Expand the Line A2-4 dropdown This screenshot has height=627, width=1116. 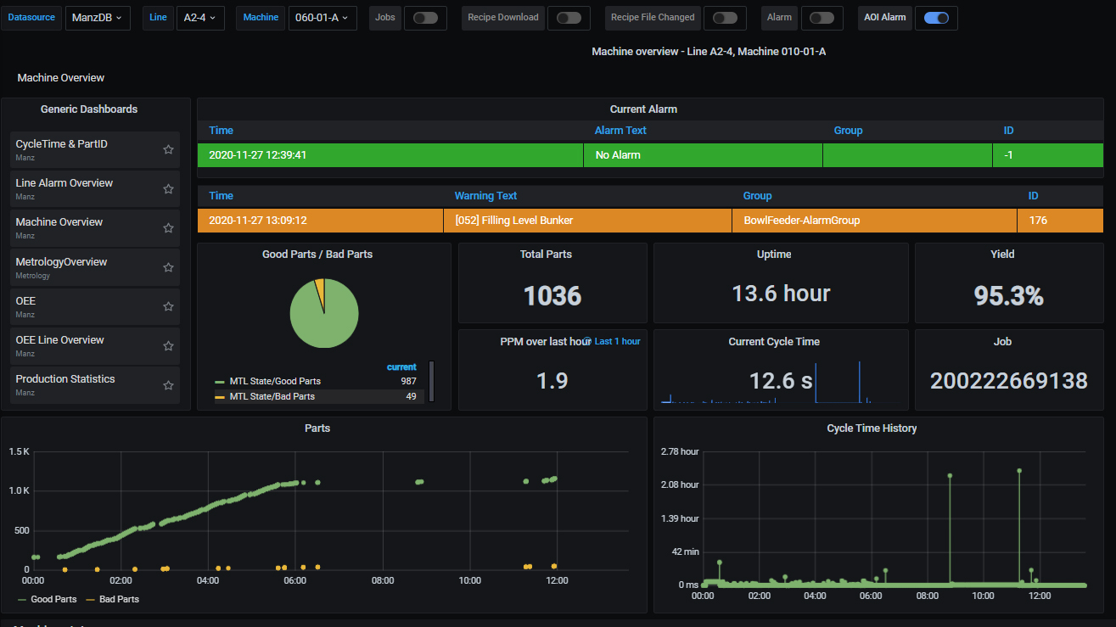pyautogui.click(x=199, y=18)
